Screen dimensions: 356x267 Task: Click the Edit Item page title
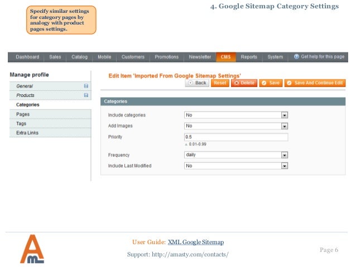pyautogui.click(x=175, y=76)
